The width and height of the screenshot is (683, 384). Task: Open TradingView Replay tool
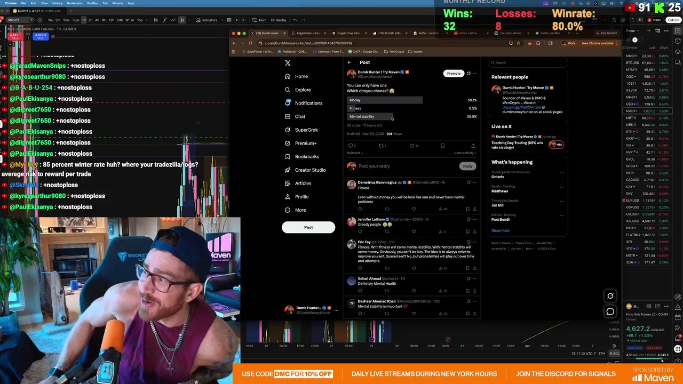[x=279, y=20]
